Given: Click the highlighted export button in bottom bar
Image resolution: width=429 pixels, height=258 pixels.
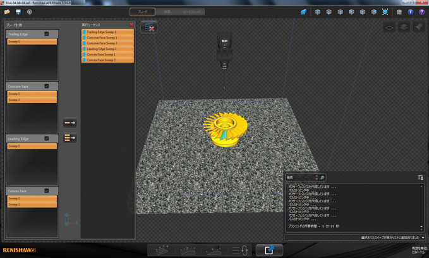Looking at the screenshot, I should click(269, 250).
